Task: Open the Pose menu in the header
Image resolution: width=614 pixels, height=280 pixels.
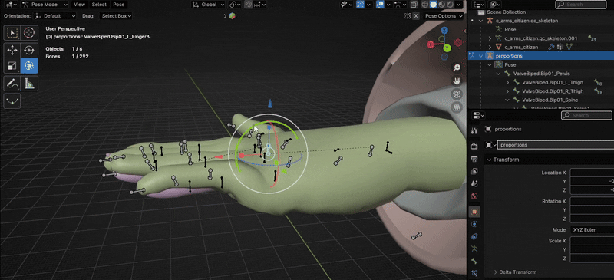Action: tap(119, 5)
